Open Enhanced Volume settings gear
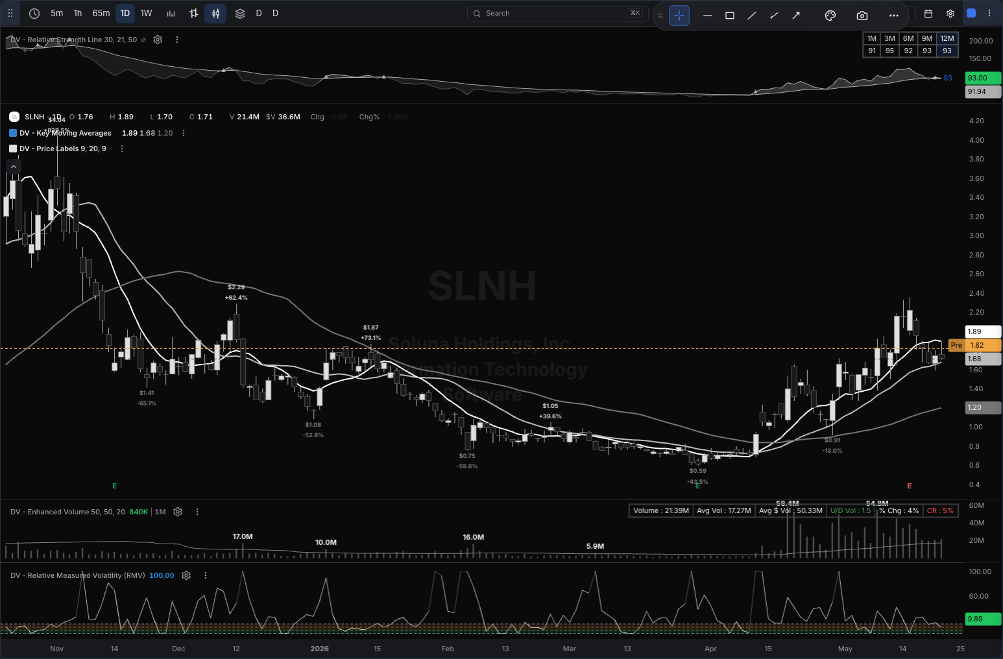Screen dimensions: 1003x659 pyautogui.click(x=178, y=512)
